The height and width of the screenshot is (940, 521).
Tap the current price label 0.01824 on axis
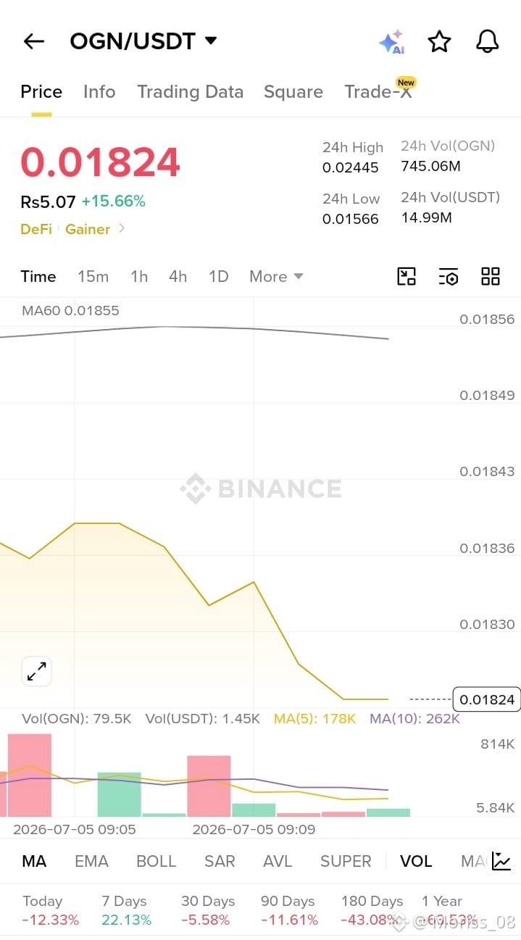pos(486,699)
